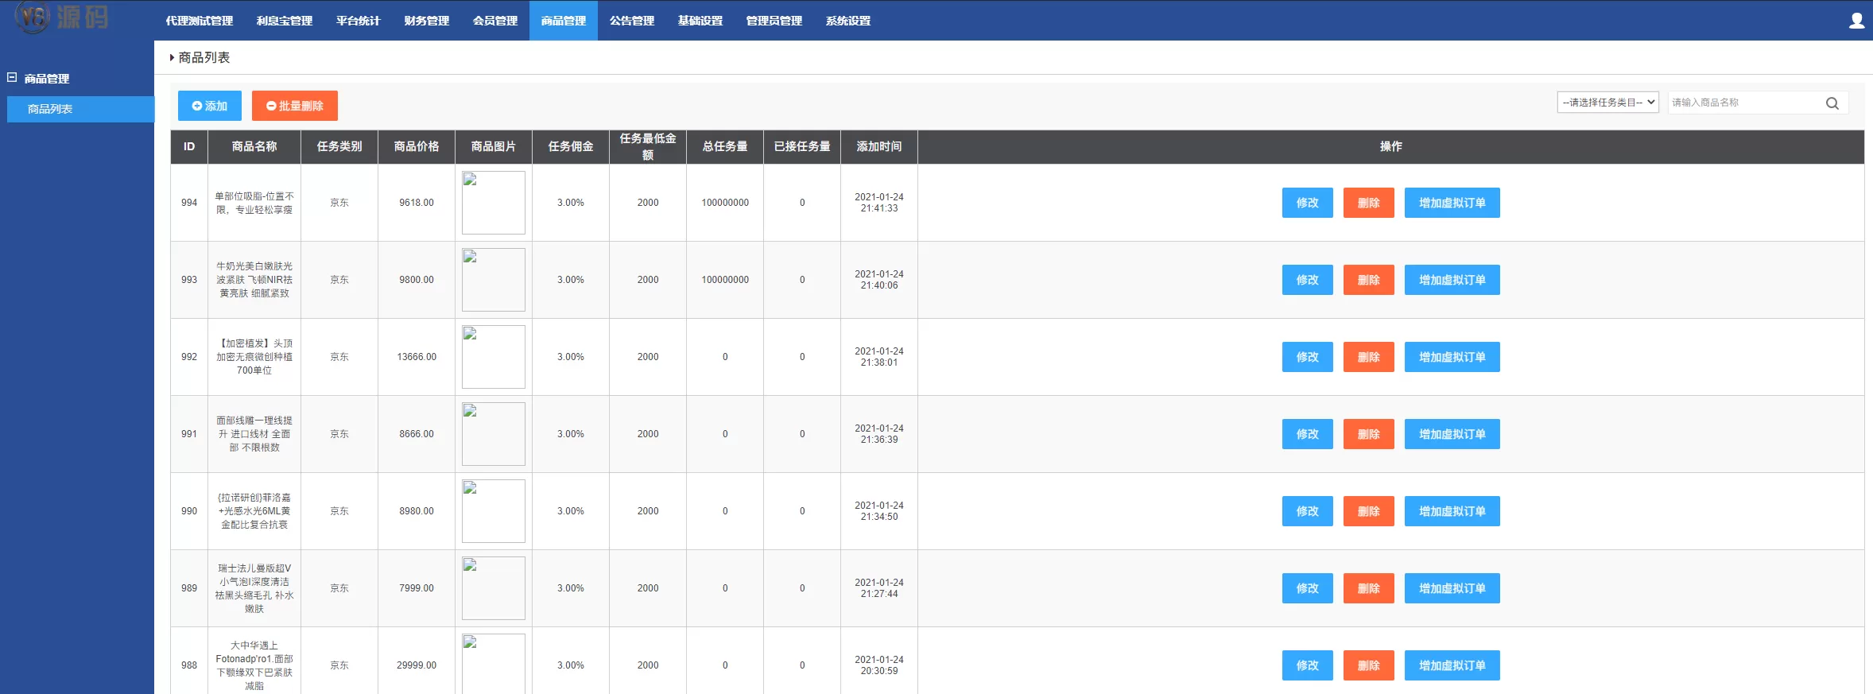This screenshot has width=1873, height=694.
Task: Click product image for ID 990
Action: click(x=493, y=511)
